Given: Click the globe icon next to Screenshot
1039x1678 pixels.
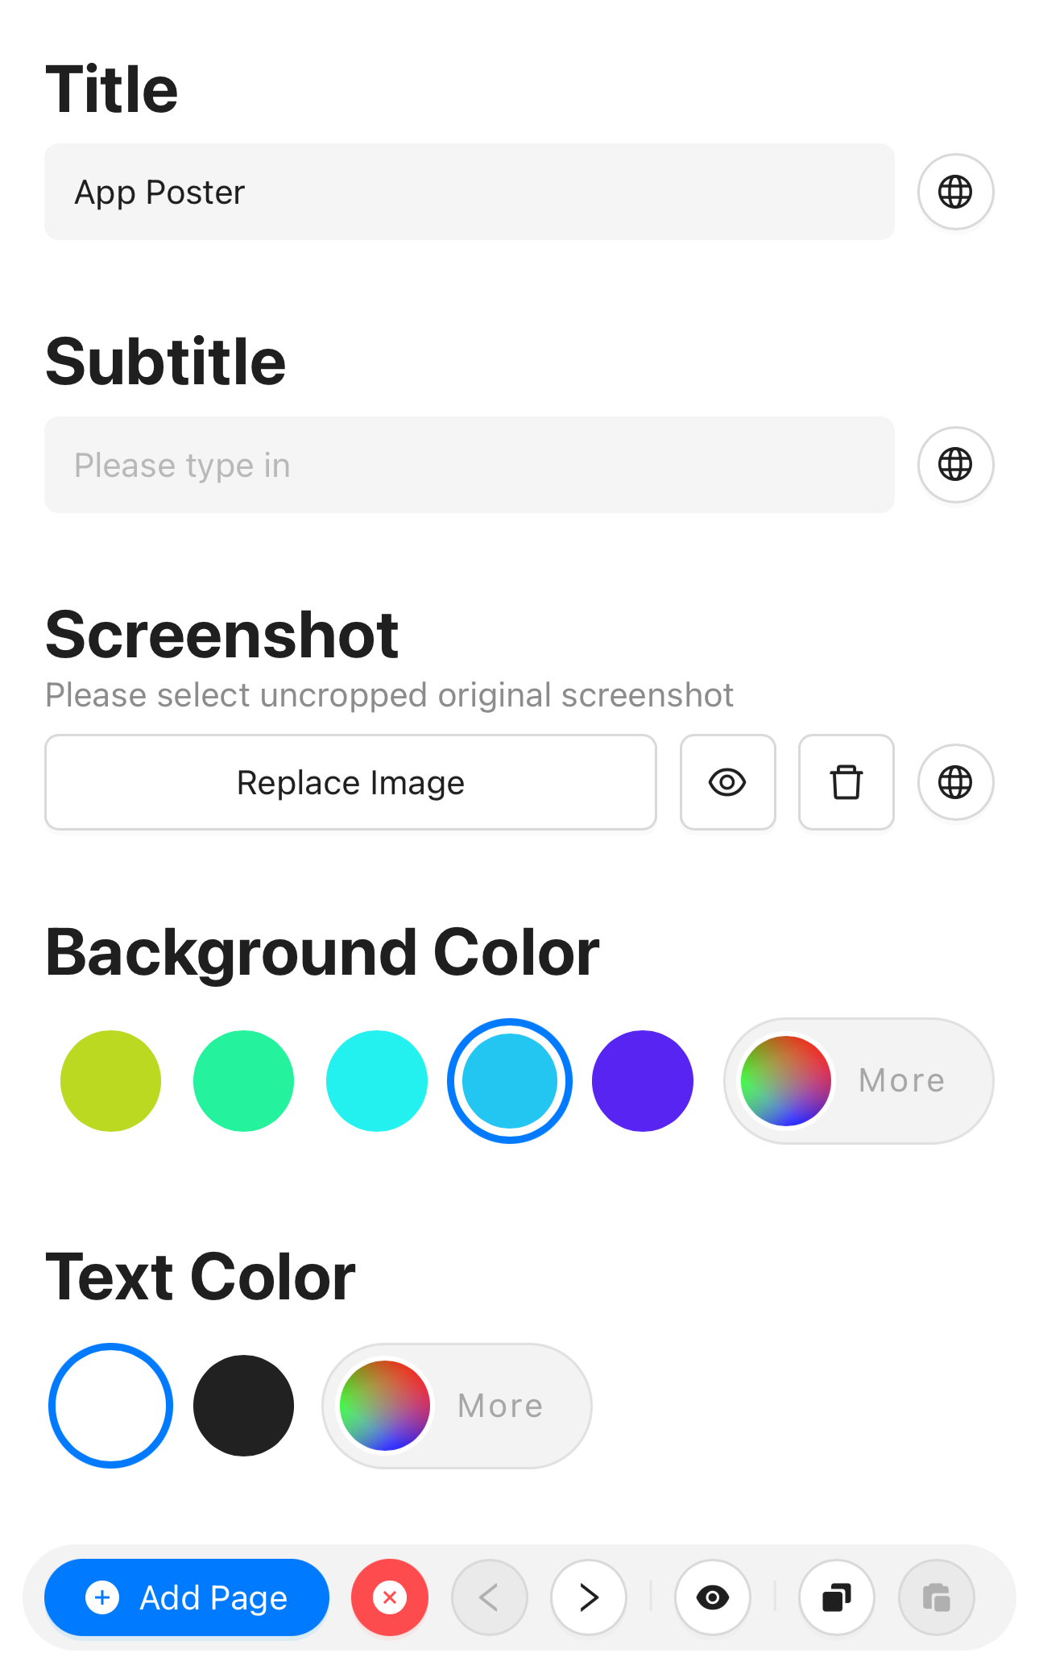Looking at the screenshot, I should tap(955, 782).
